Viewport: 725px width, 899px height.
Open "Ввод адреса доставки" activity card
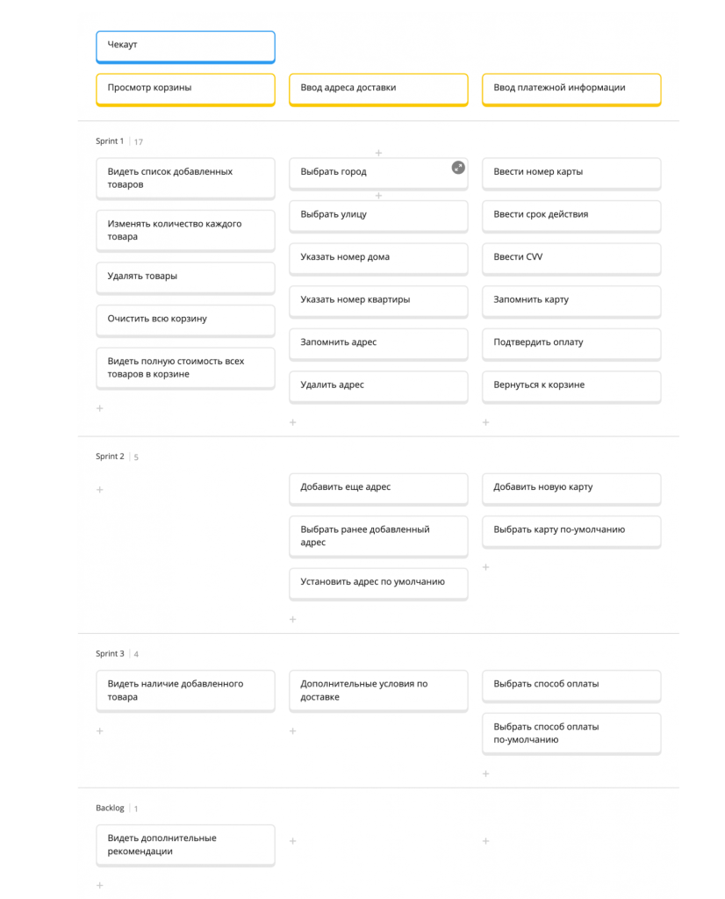(378, 89)
